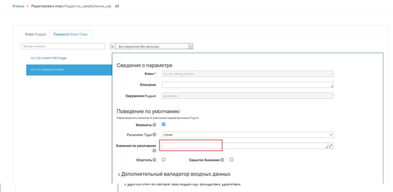Click info icon beside Скрытое Значение

tap(222, 160)
